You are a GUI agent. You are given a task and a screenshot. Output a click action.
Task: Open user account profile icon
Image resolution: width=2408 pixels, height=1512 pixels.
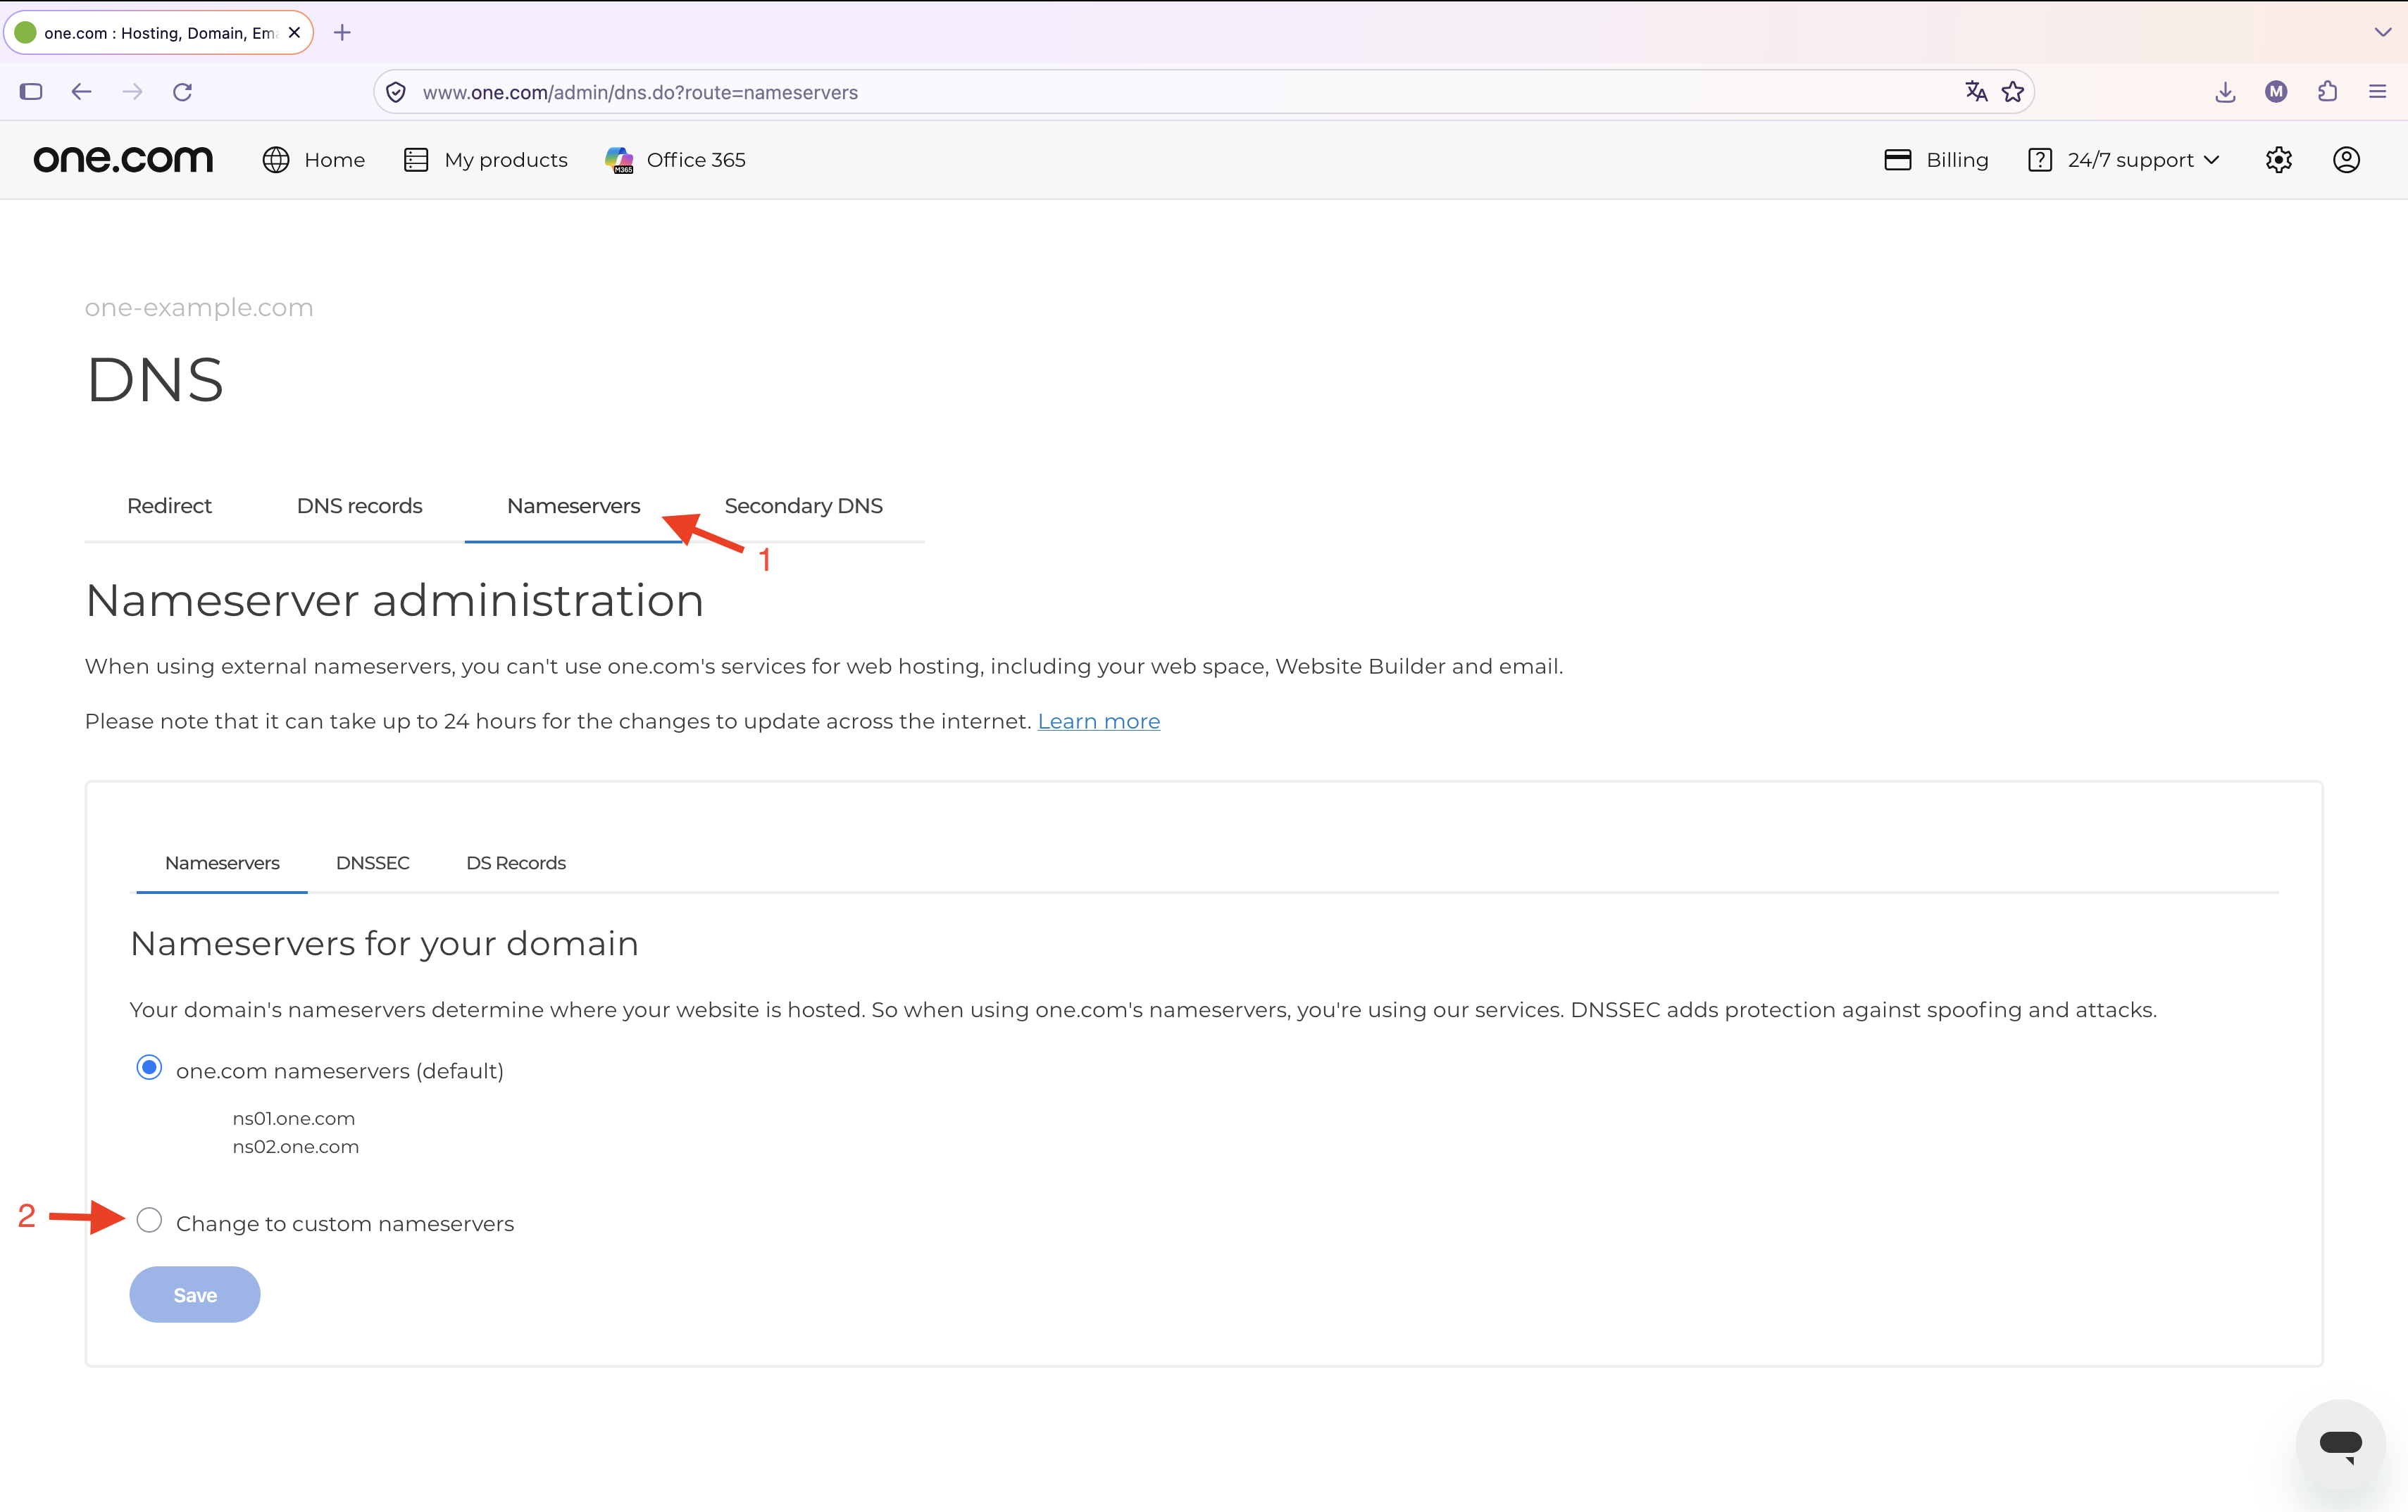(x=2346, y=160)
